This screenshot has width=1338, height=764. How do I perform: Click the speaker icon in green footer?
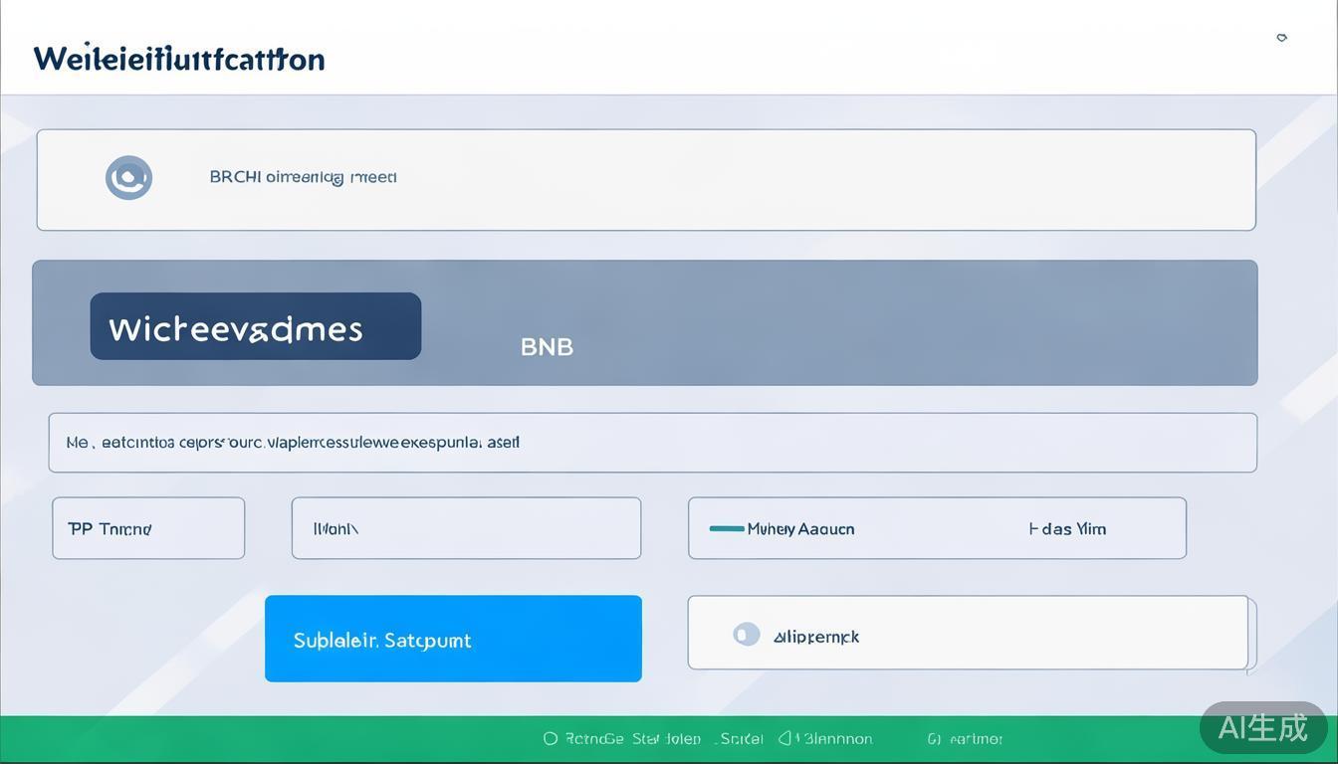pyautogui.click(x=785, y=738)
